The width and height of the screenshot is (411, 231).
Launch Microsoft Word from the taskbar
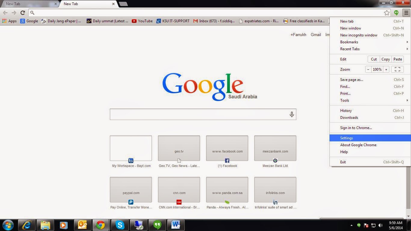coord(176,225)
